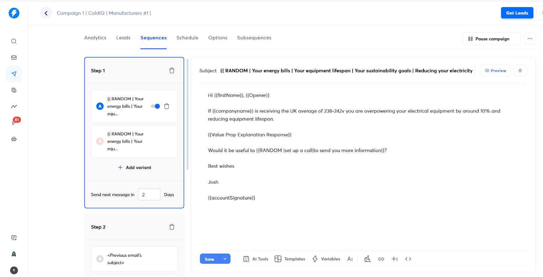Click the Get Leads button
Viewport: 543px width, 277px height.
tap(517, 13)
